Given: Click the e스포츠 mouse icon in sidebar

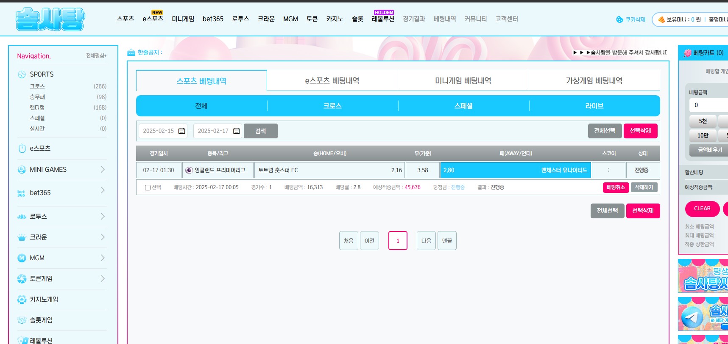Looking at the screenshot, I should [x=22, y=149].
